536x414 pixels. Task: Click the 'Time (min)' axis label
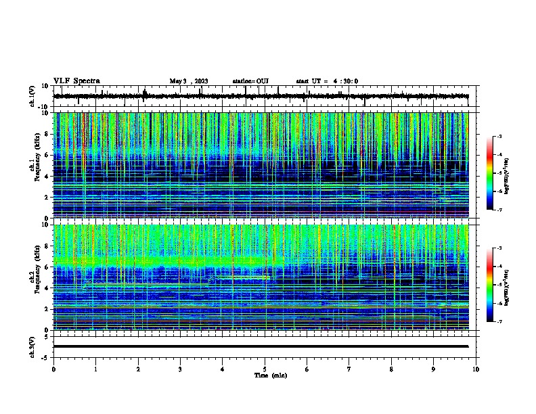pos(271,375)
